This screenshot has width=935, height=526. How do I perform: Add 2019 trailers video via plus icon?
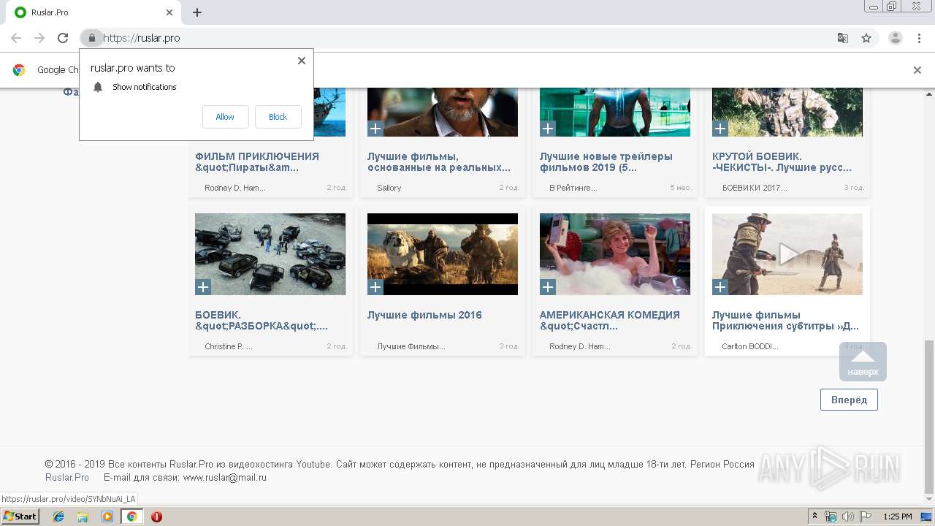tap(548, 129)
